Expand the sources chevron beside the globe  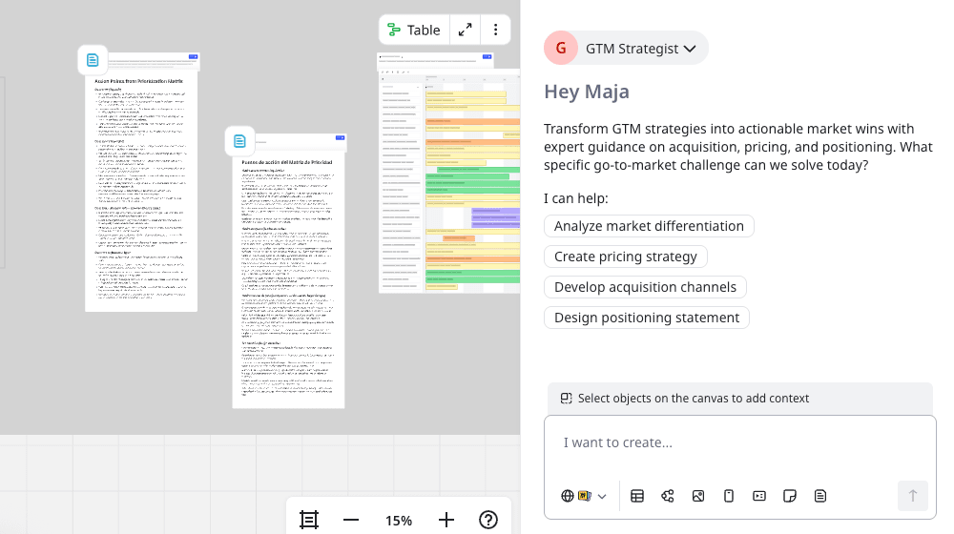tap(602, 496)
